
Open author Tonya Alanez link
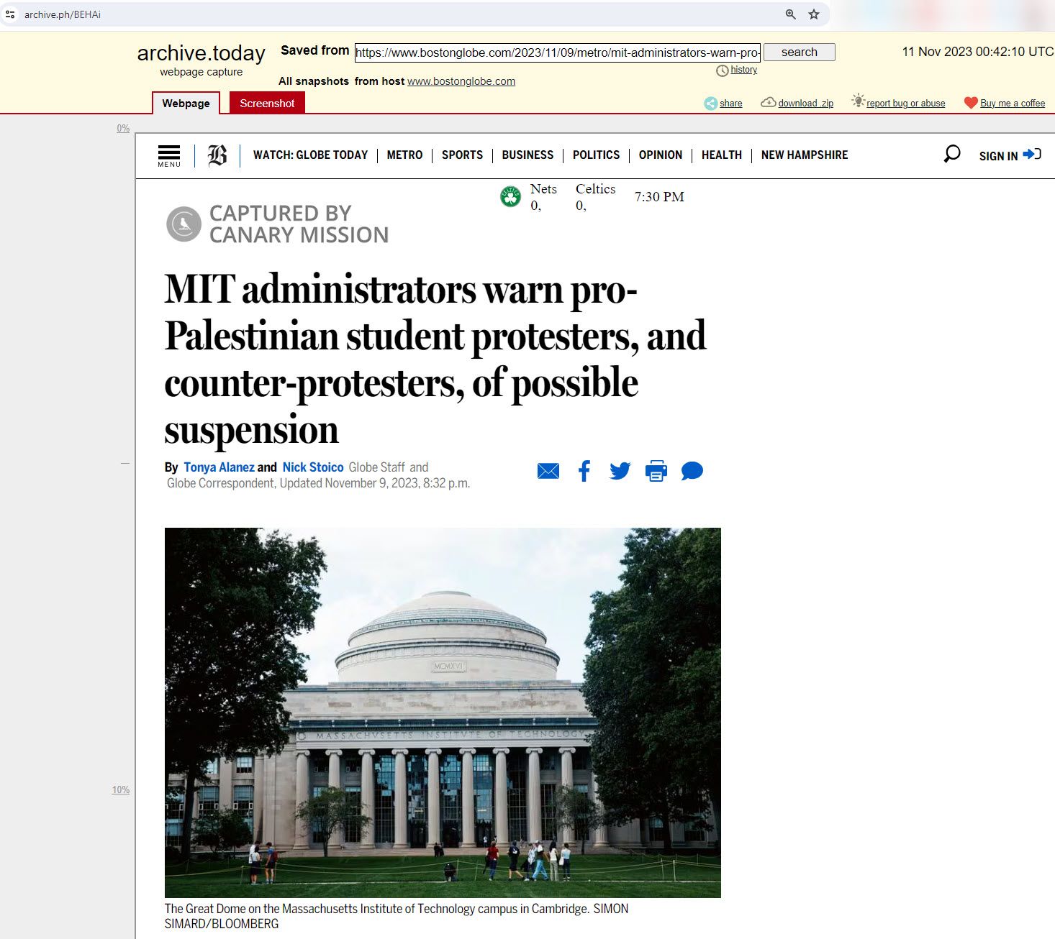point(219,467)
